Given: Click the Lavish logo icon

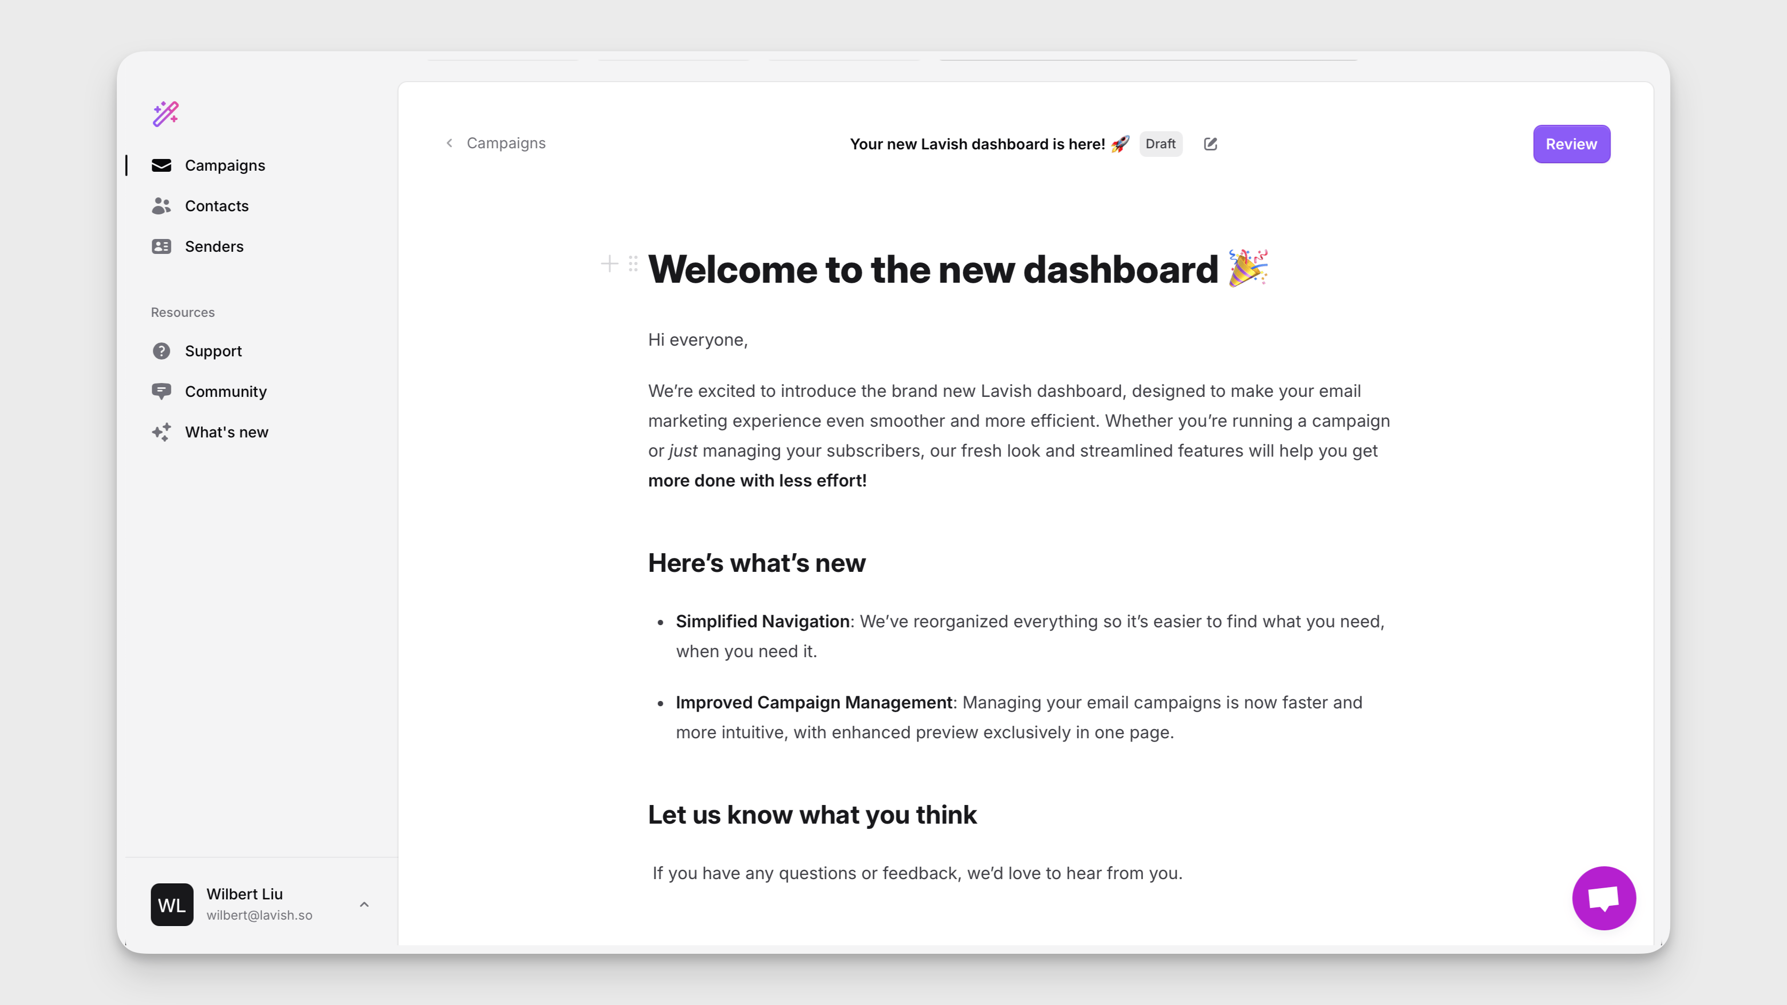Looking at the screenshot, I should pos(166,114).
